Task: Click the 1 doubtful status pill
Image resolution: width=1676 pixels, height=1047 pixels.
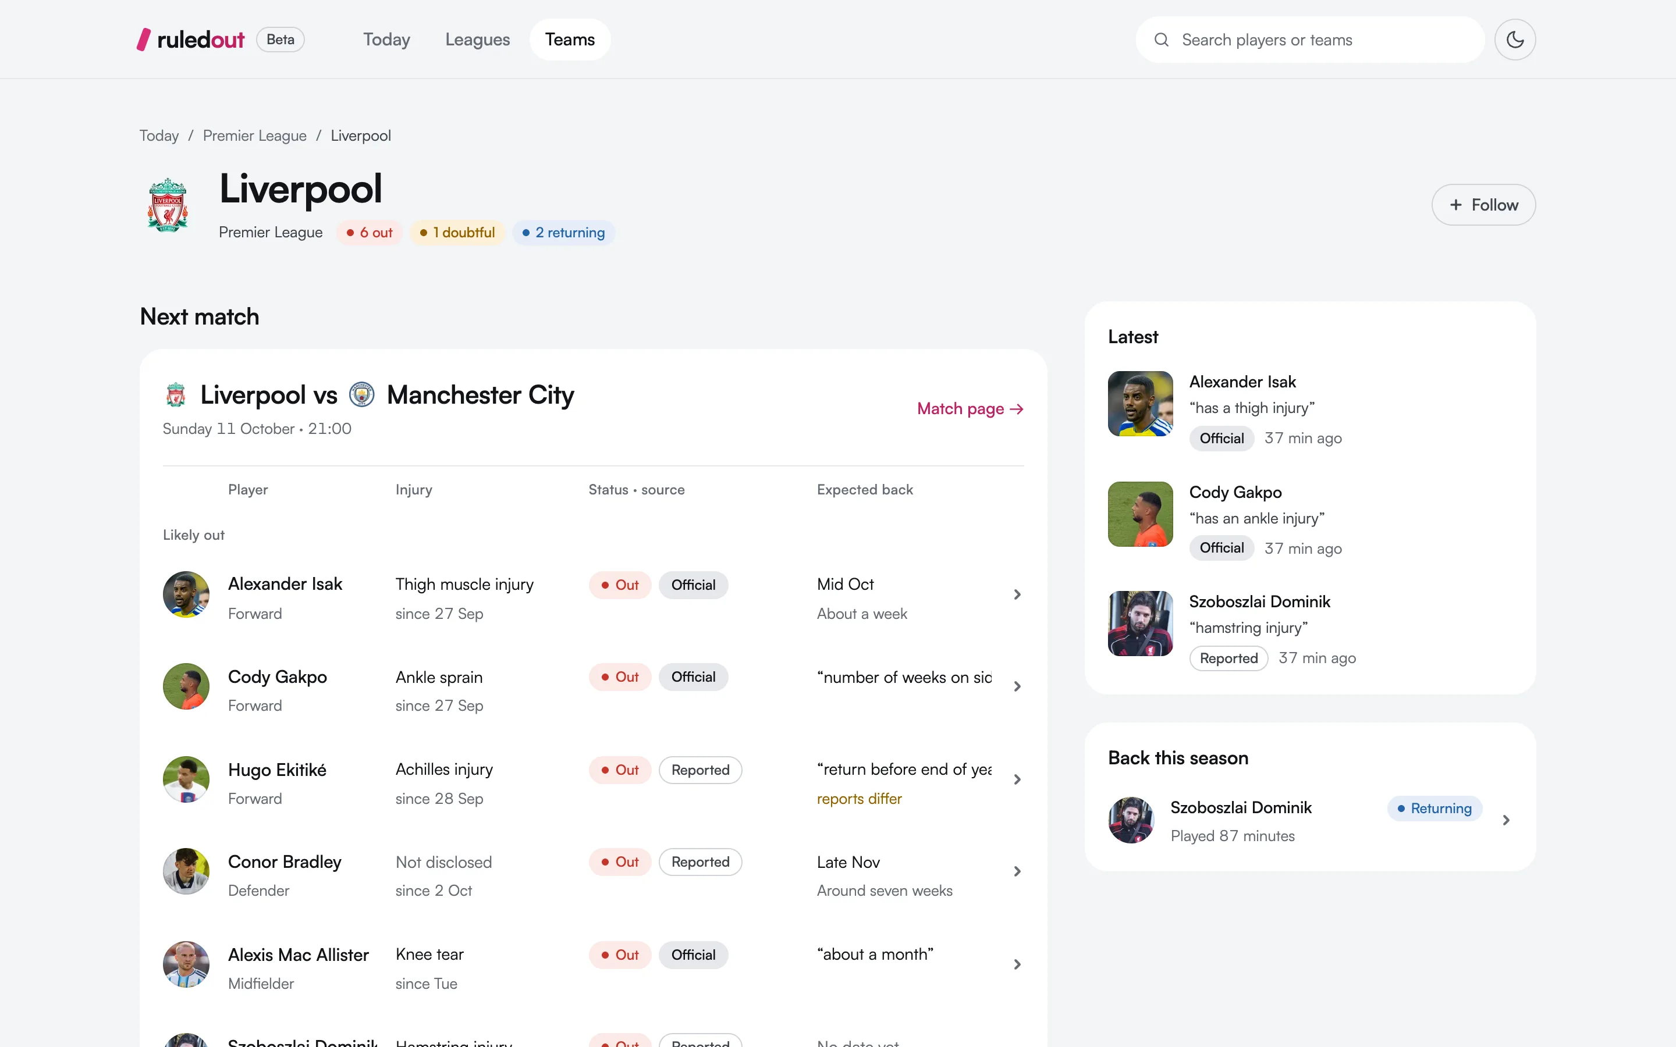Action: (x=457, y=233)
